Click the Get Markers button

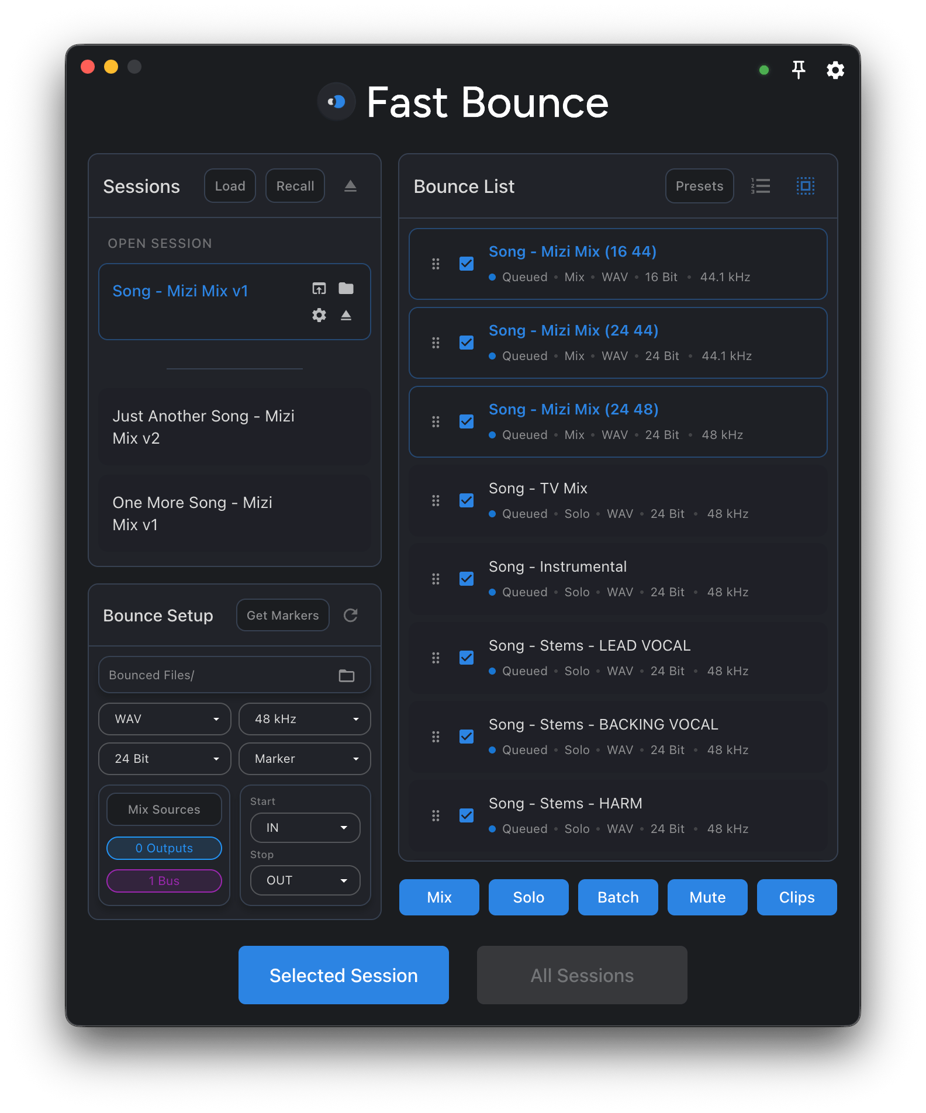283,615
